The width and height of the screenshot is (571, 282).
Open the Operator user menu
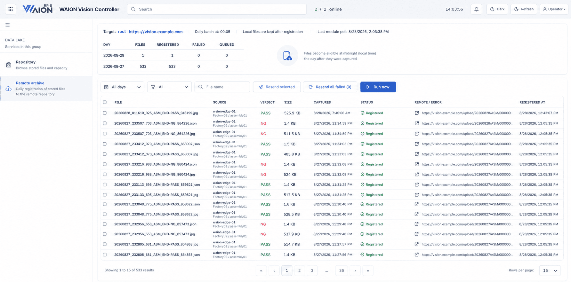click(554, 9)
